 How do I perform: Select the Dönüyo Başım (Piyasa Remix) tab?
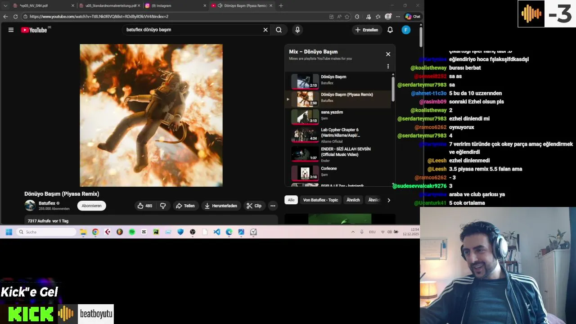click(242, 5)
